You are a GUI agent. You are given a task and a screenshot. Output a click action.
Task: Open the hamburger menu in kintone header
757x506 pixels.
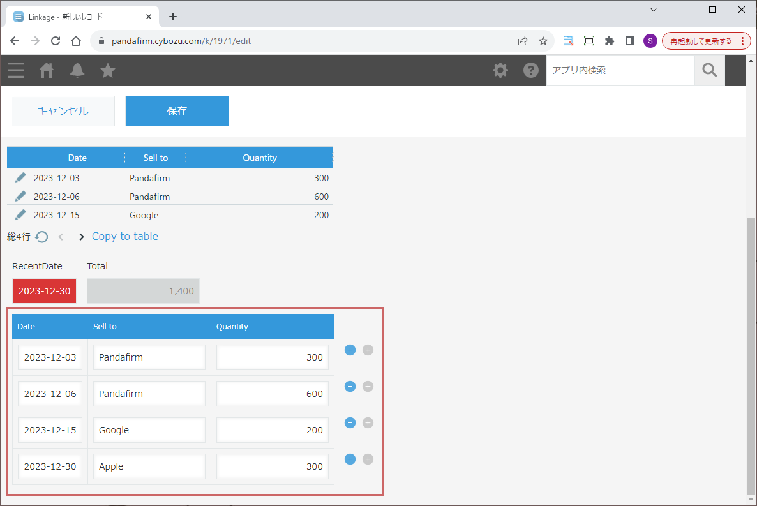point(16,70)
